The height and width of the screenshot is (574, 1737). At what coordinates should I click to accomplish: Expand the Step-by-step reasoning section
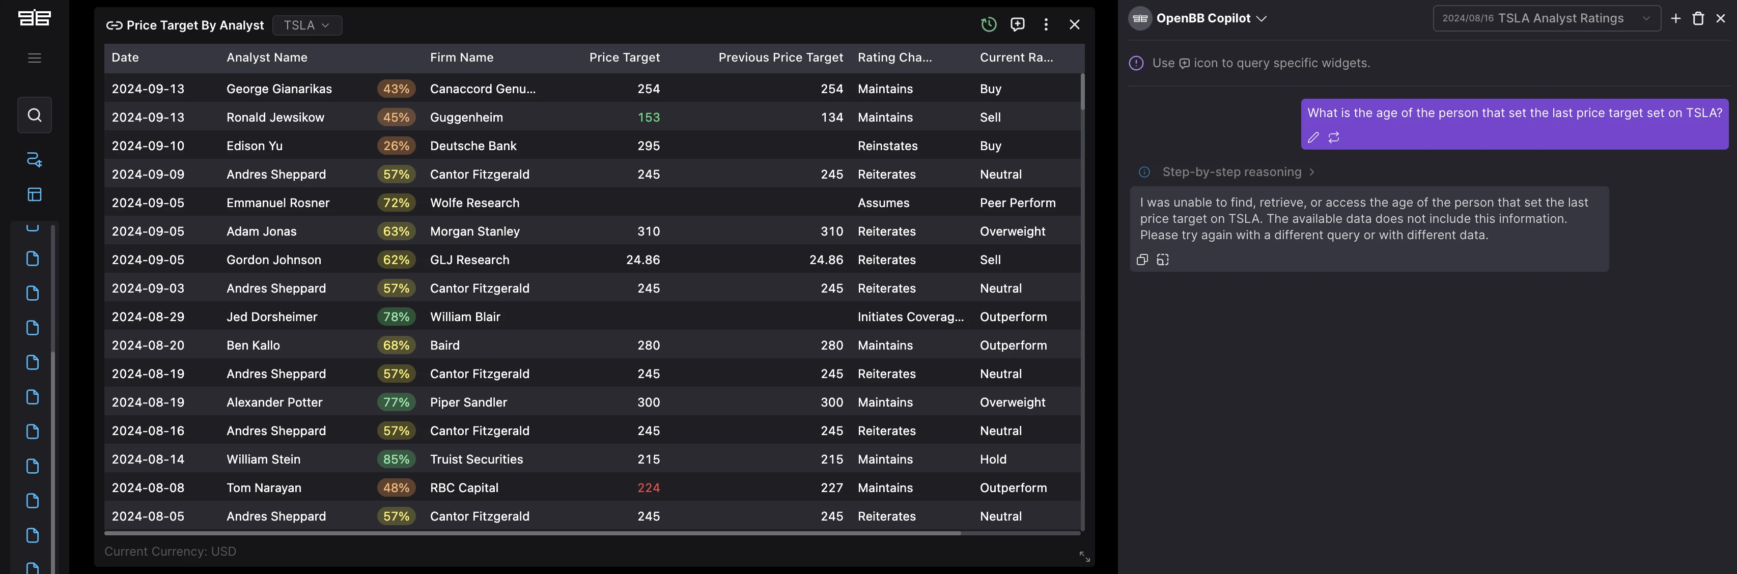click(x=1232, y=173)
